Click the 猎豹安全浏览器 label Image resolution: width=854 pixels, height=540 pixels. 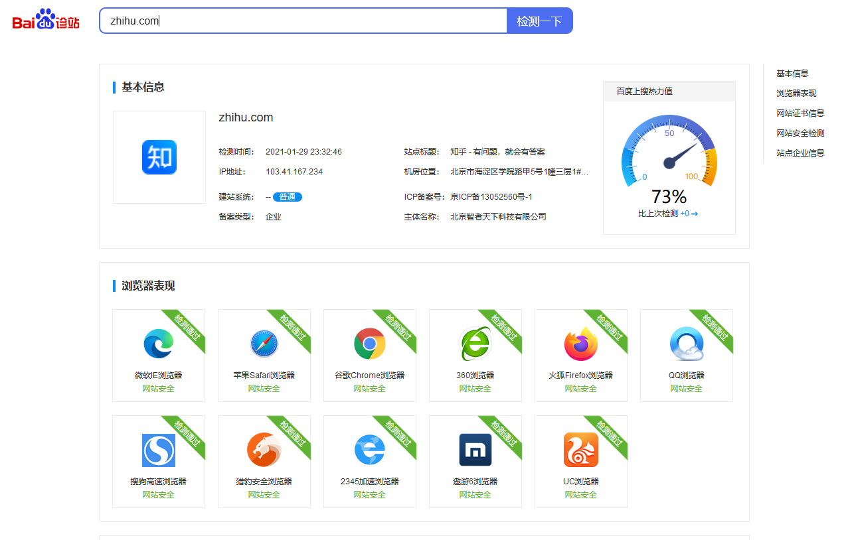[x=264, y=482]
